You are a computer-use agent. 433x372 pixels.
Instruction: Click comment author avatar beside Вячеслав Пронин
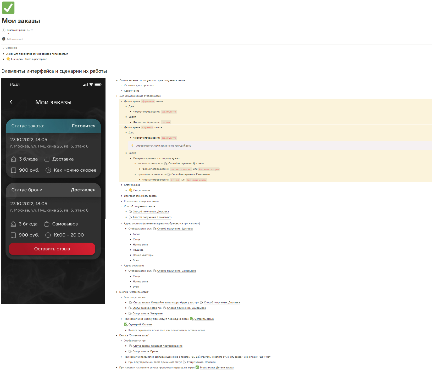[4, 30]
